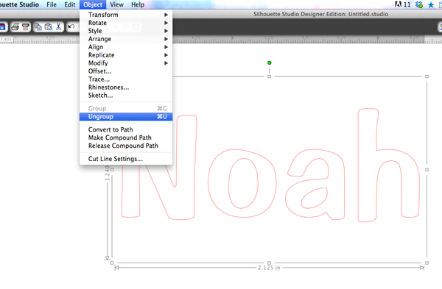Click the Adobe icon in menu bar
Viewport: 442px width, 289px height.
point(398,4)
